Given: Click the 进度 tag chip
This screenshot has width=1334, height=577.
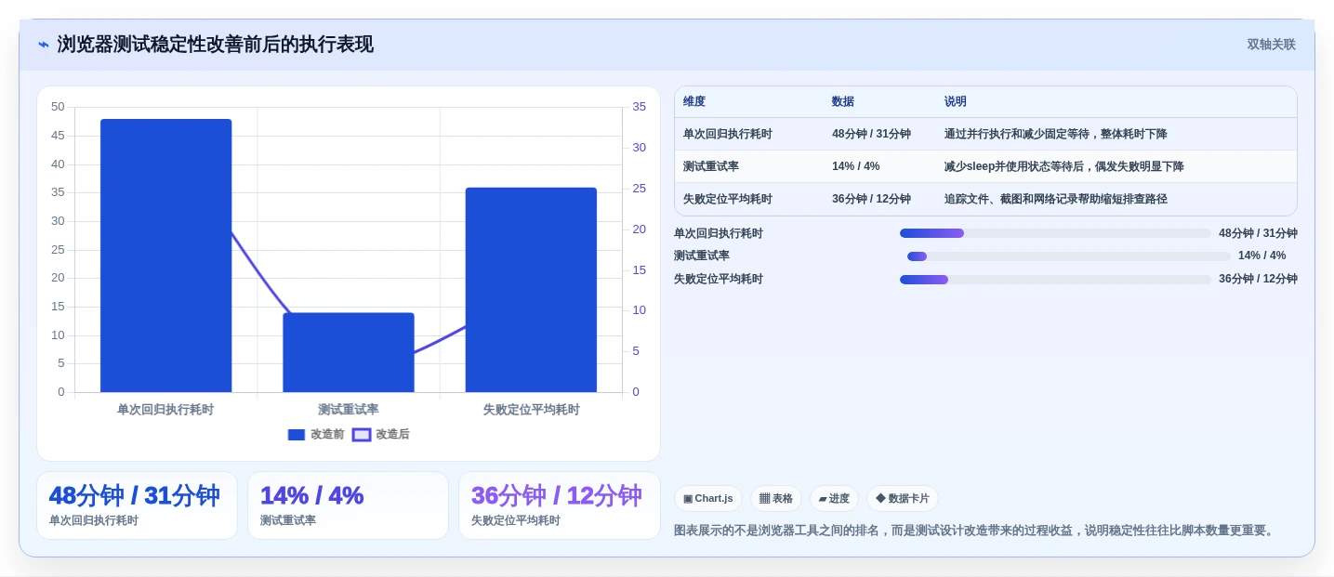Looking at the screenshot, I should 834,499.
